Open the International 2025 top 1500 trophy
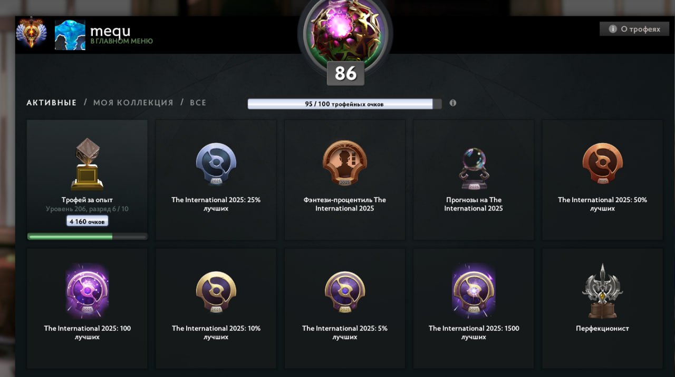This screenshot has height=377, width=675. click(474, 291)
